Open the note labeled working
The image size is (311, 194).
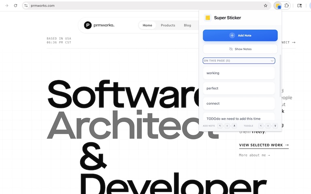click(x=239, y=73)
